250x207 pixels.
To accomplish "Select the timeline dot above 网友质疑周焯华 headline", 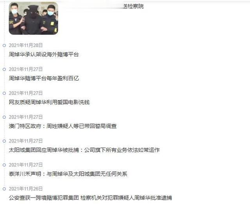I will tap(4, 93).
